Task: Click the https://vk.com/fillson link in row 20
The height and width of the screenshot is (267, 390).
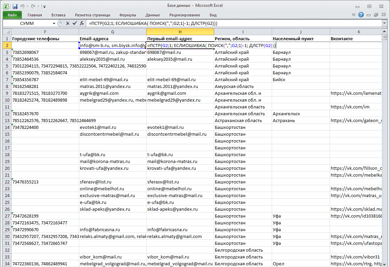Action: [x=356, y=168]
